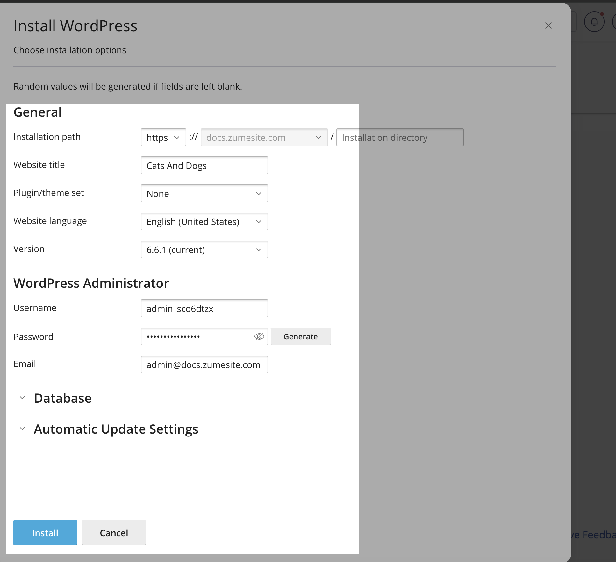The width and height of the screenshot is (616, 562).
Task: Open the Version dropdown
Action: [204, 249]
